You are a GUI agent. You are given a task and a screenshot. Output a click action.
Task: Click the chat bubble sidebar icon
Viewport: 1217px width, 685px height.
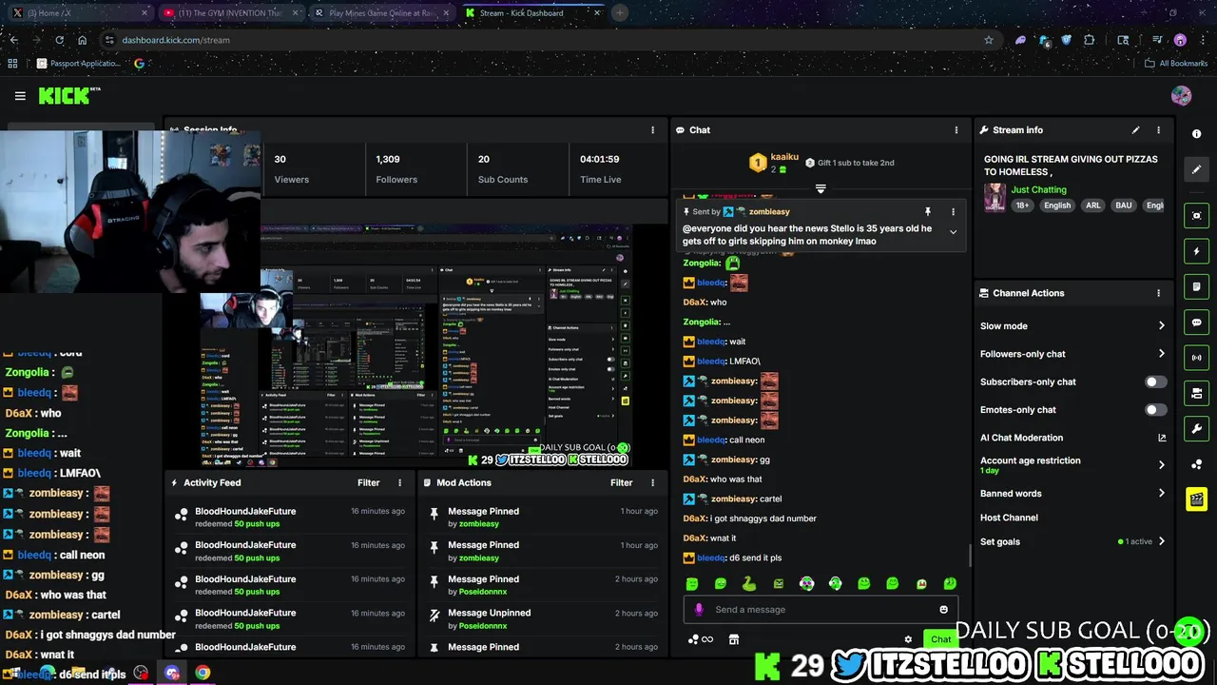pyautogui.click(x=1197, y=323)
